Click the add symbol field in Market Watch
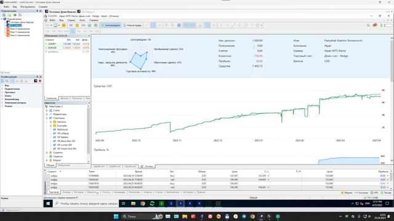This screenshot has height=221, width=394. [x=67, y=52]
